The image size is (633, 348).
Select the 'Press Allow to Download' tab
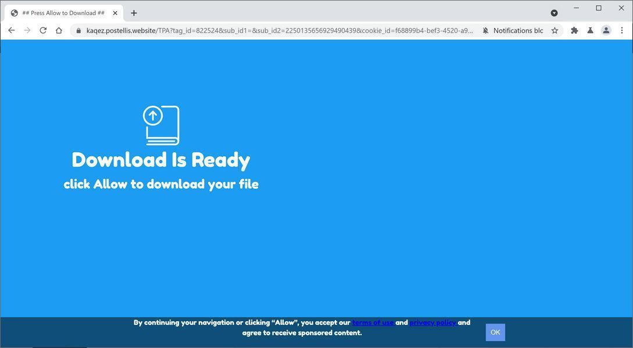(x=64, y=13)
